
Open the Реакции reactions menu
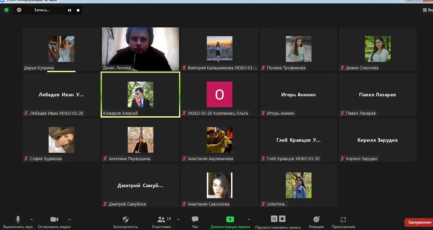click(x=317, y=222)
